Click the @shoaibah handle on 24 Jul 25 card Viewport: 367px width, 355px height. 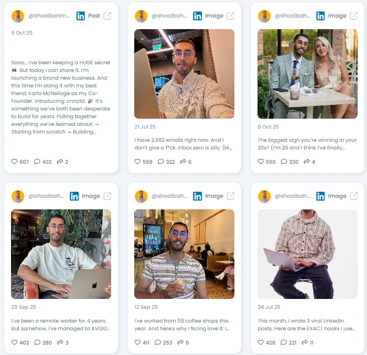point(292,196)
